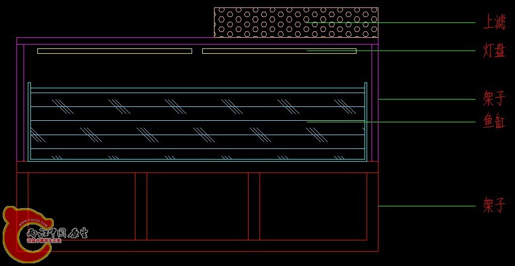This screenshot has height=266, width=515.
Task: Click the 上滤 label text
Action: [x=494, y=22]
